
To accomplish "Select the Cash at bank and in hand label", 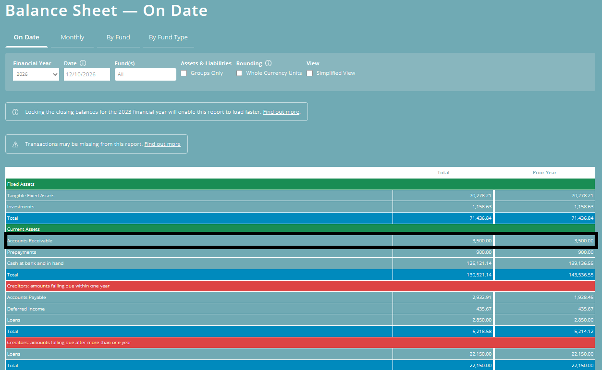I will 36,263.
